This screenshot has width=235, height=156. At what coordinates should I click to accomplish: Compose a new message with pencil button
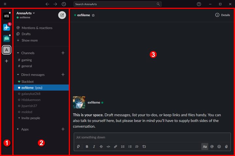[x=62, y=15]
